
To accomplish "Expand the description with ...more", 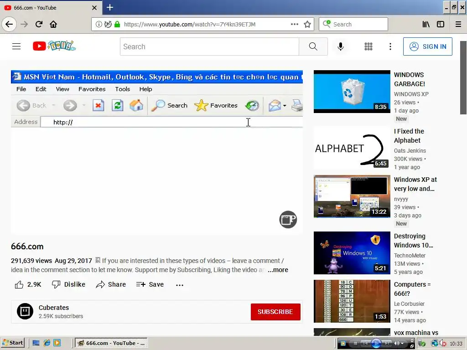I will [278, 270].
